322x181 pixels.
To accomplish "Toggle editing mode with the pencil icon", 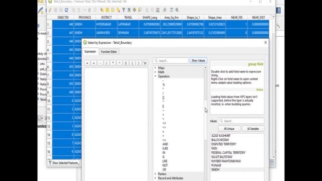I will coord(50,10).
